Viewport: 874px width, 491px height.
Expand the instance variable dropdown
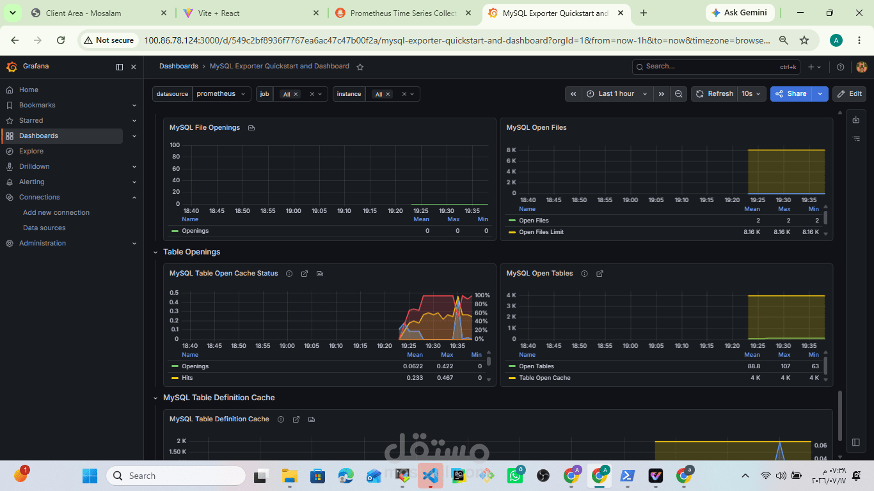(413, 94)
